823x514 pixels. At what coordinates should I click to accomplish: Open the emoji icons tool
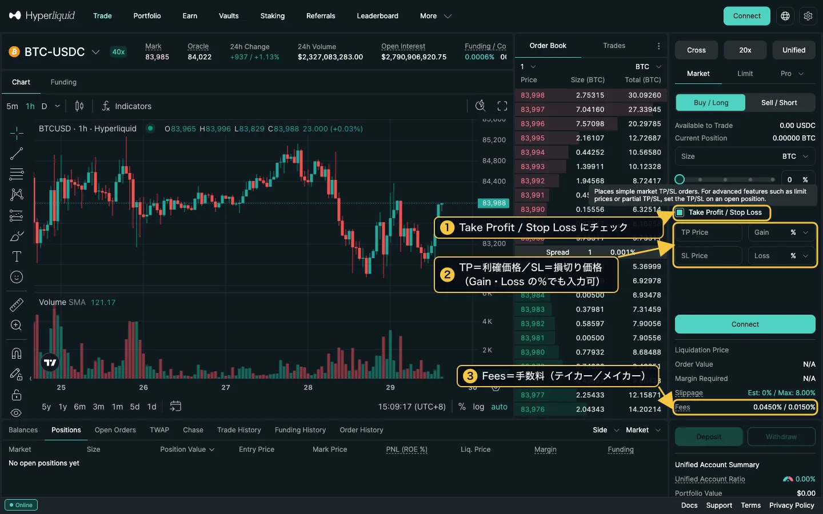(x=17, y=277)
